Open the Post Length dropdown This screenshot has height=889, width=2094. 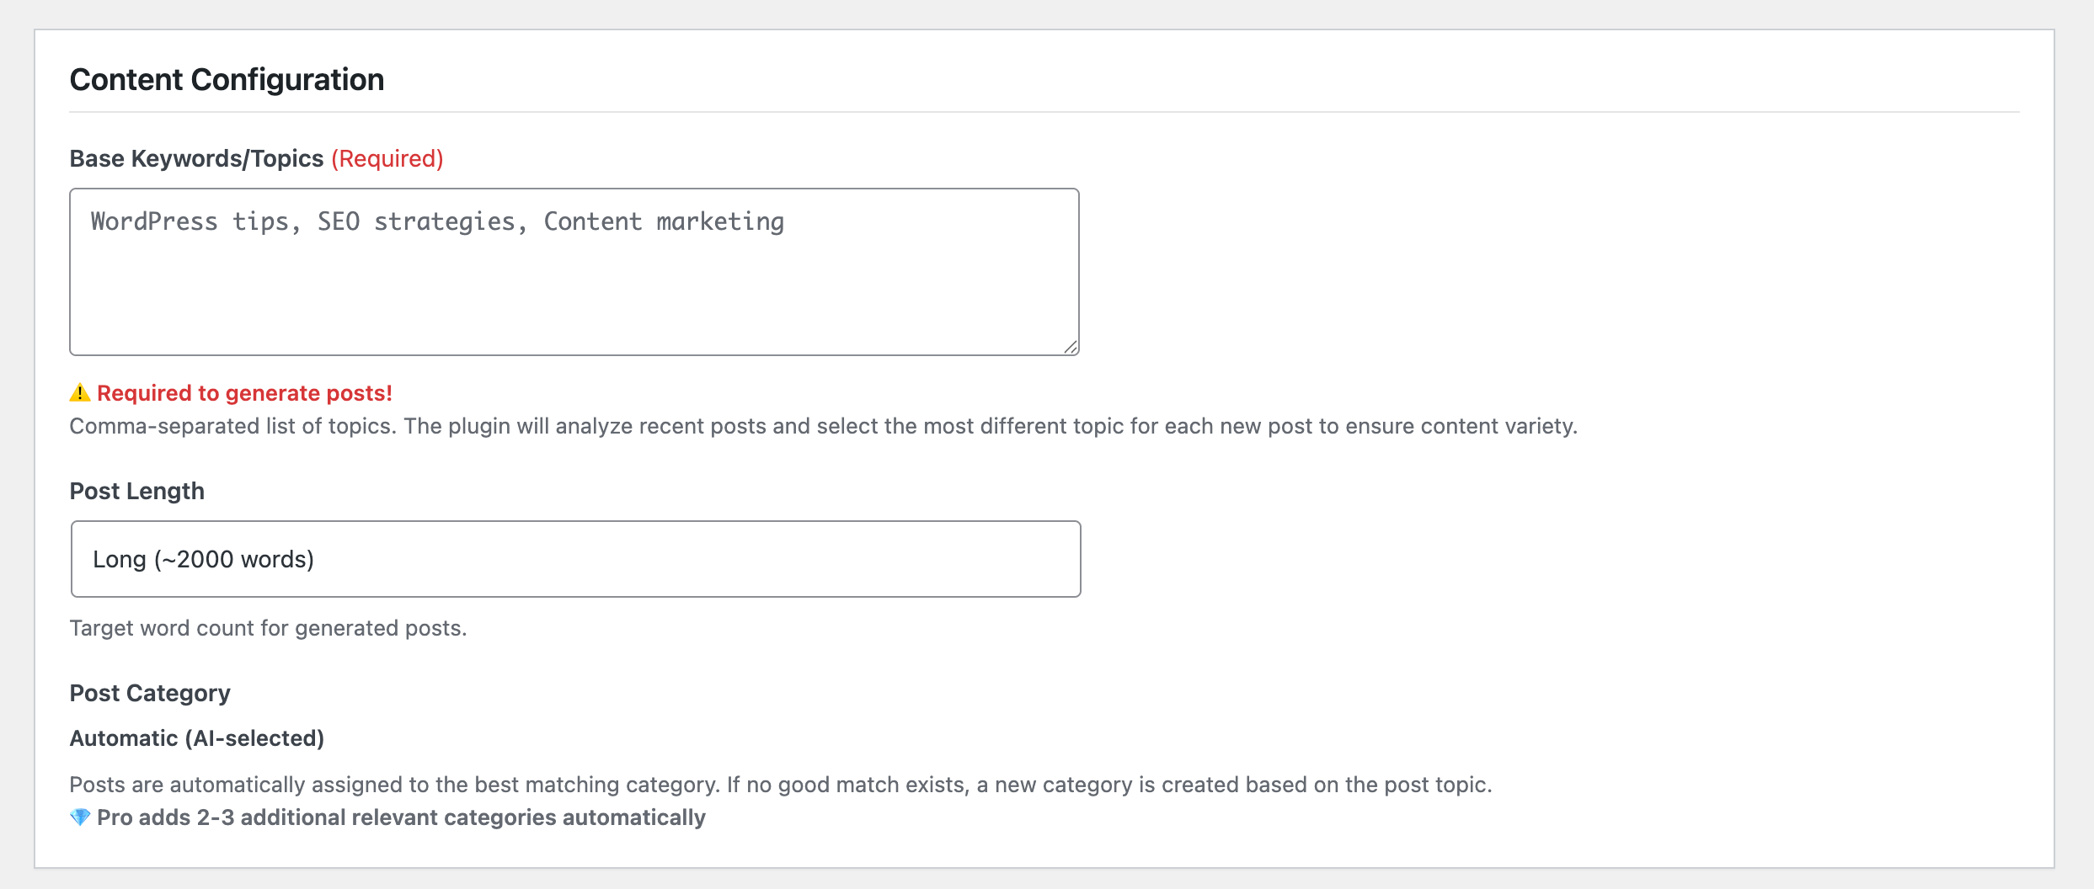click(x=575, y=559)
